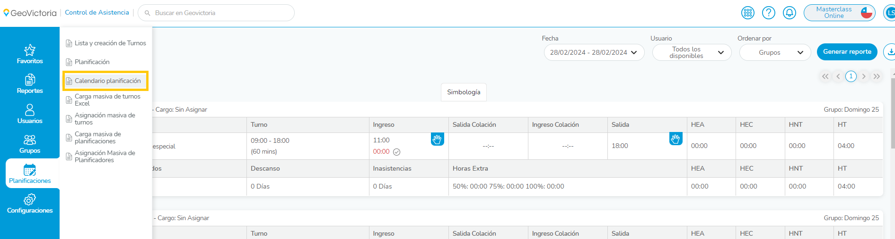Viewport: 895px width, 239px height.
Task: Select Calendario planificación menu item
Action: 107,81
